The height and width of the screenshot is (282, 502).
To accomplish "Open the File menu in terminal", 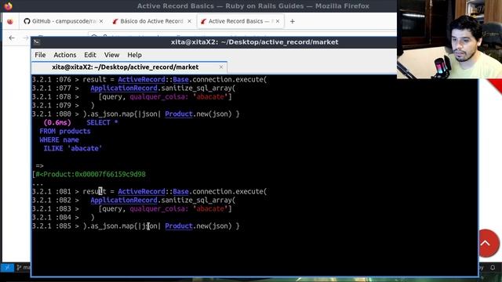I will pos(40,55).
